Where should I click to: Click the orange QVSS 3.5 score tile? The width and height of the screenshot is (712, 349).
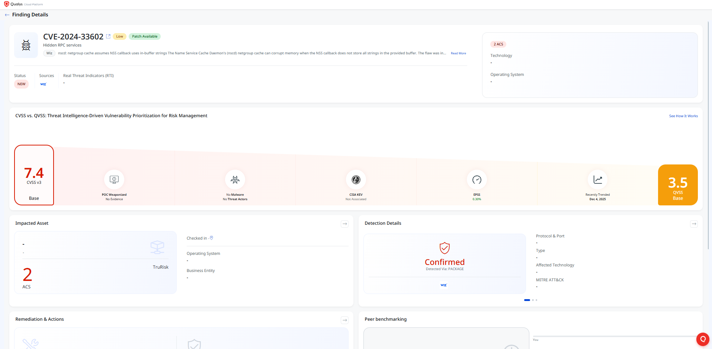[x=677, y=185]
